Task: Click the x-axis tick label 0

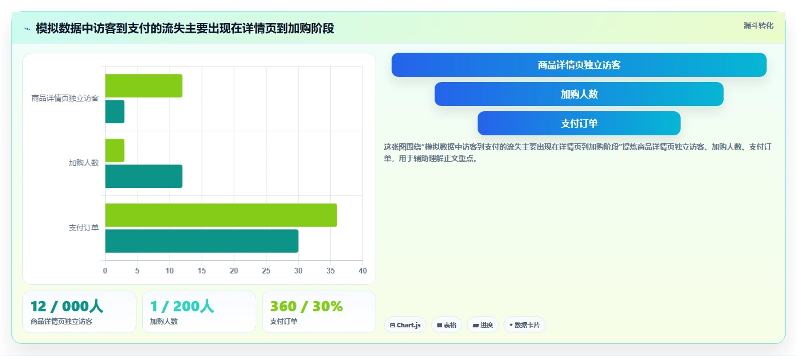Action: [x=105, y=271]
